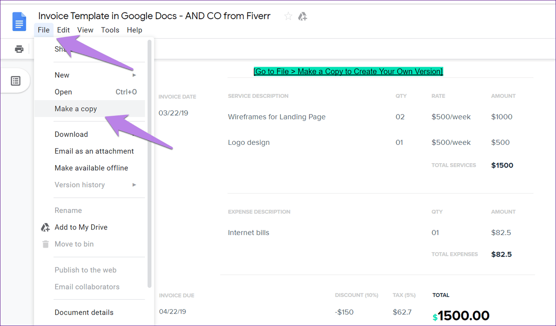Screen dimensions: 556x326
Task: Show the document outline panel
Action: click(16, 81)
